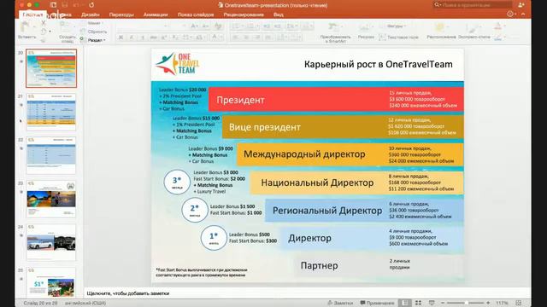Select slide 20 thumbnail
547x307 pixels.
51,68
